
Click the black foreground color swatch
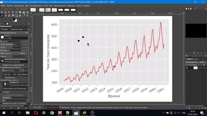pyautogui.click(x=14, y=19)
